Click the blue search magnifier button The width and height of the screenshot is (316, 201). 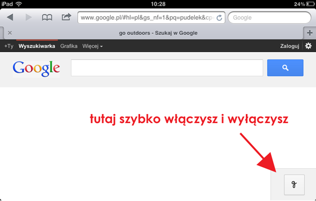point(285,68)
